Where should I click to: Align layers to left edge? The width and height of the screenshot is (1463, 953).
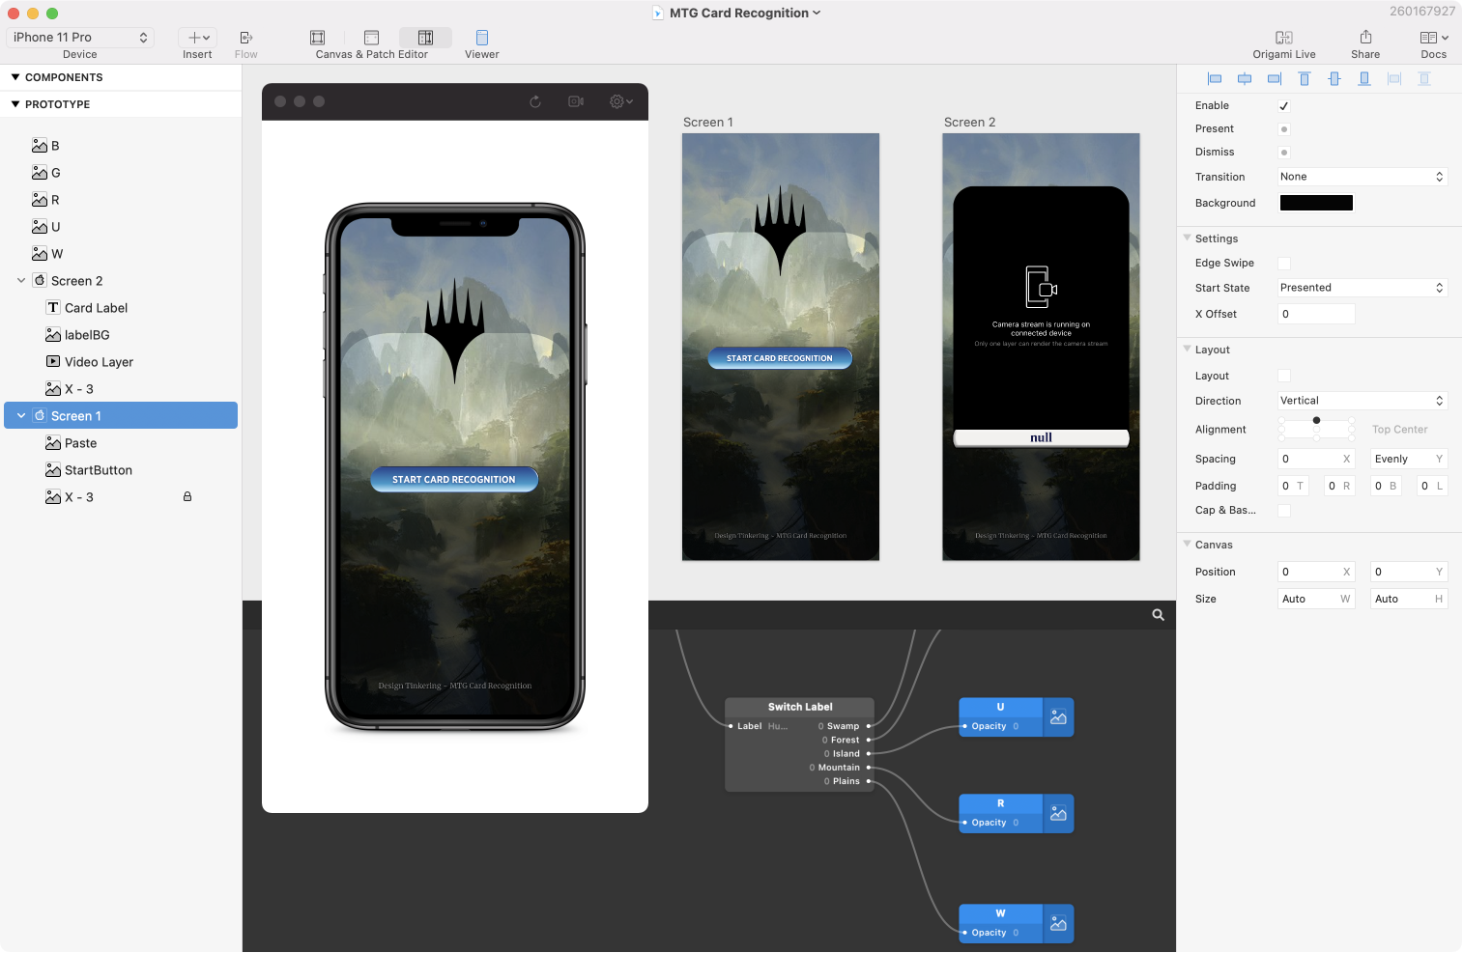(x=1215, y=79)
